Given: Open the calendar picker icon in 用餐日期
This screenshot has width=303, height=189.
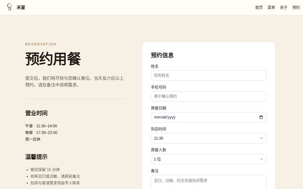Looking at the screenshot, I should point(261,117).
